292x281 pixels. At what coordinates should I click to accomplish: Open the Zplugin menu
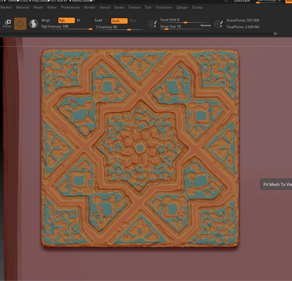[x=182, y=7]
